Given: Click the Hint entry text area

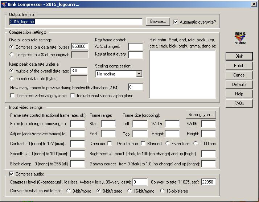Looking at the screenshot, I should [182, 74].
